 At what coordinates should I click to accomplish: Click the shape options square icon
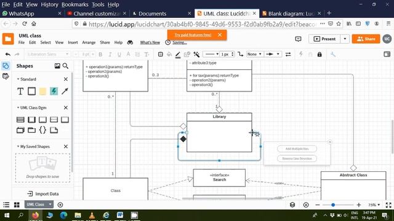(160, 54)
